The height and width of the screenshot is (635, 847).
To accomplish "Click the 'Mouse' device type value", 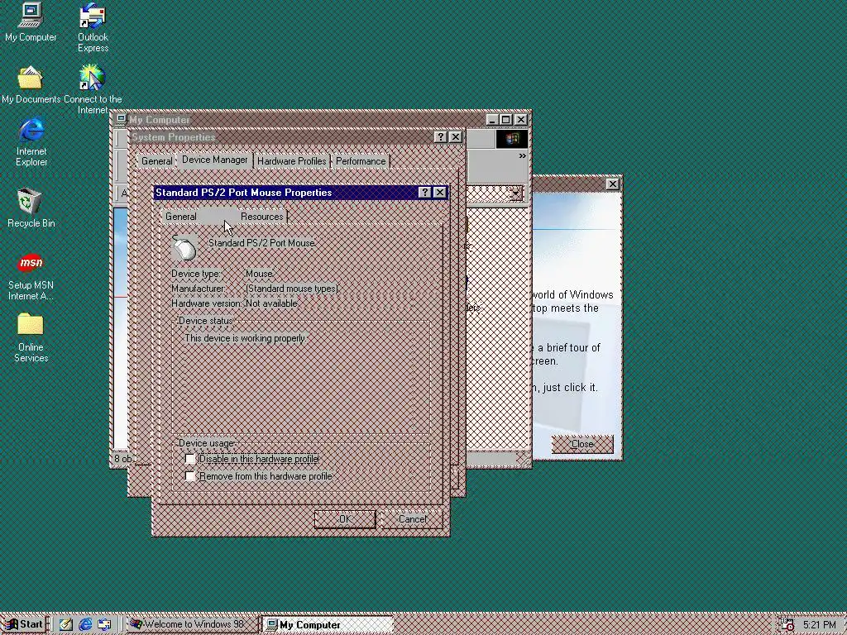I will (x=259, y=274).
